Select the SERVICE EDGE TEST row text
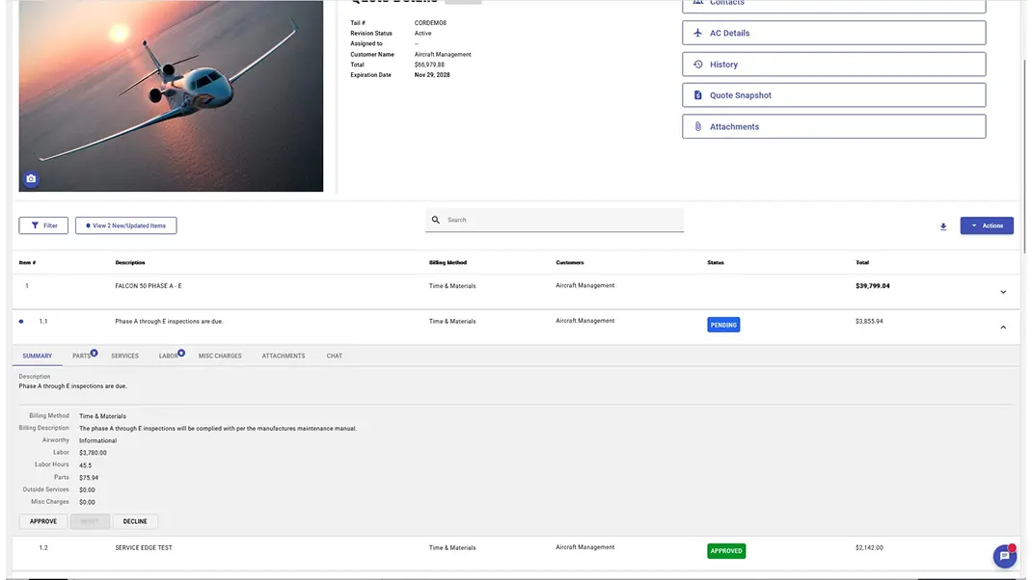The height and width of the screenshot is (580, 1032). [x=144, y=548]
